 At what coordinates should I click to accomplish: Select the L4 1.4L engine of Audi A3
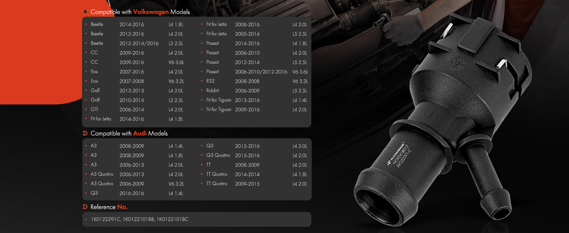[x=176, y=146]
